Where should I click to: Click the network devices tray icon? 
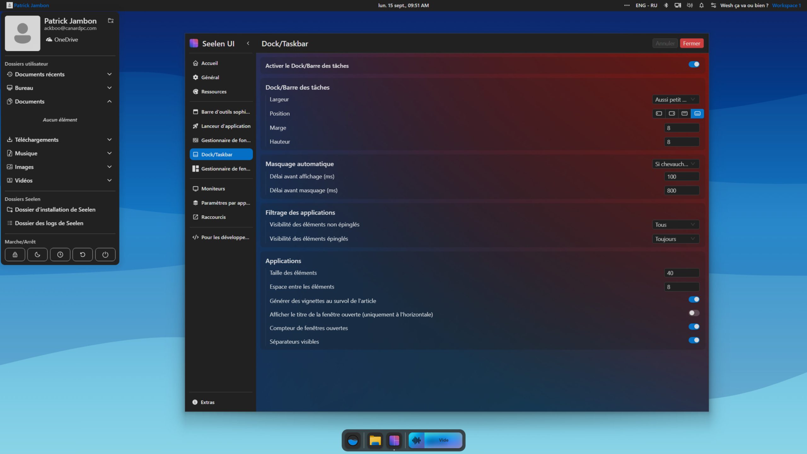(677, 5)
